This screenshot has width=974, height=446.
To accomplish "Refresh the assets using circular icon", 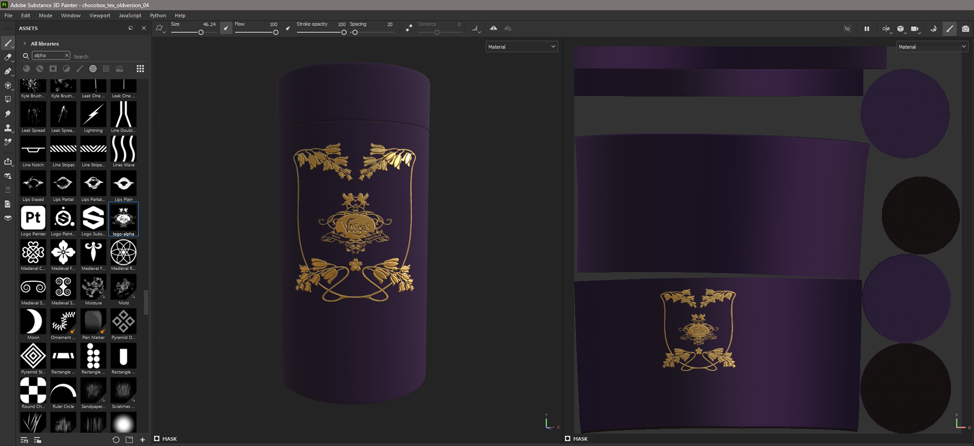I will click(x=116, y=439).
